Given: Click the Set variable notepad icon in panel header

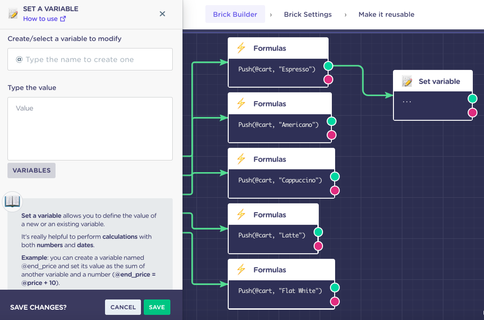Looking at the screenshot, I should [13, 14].
